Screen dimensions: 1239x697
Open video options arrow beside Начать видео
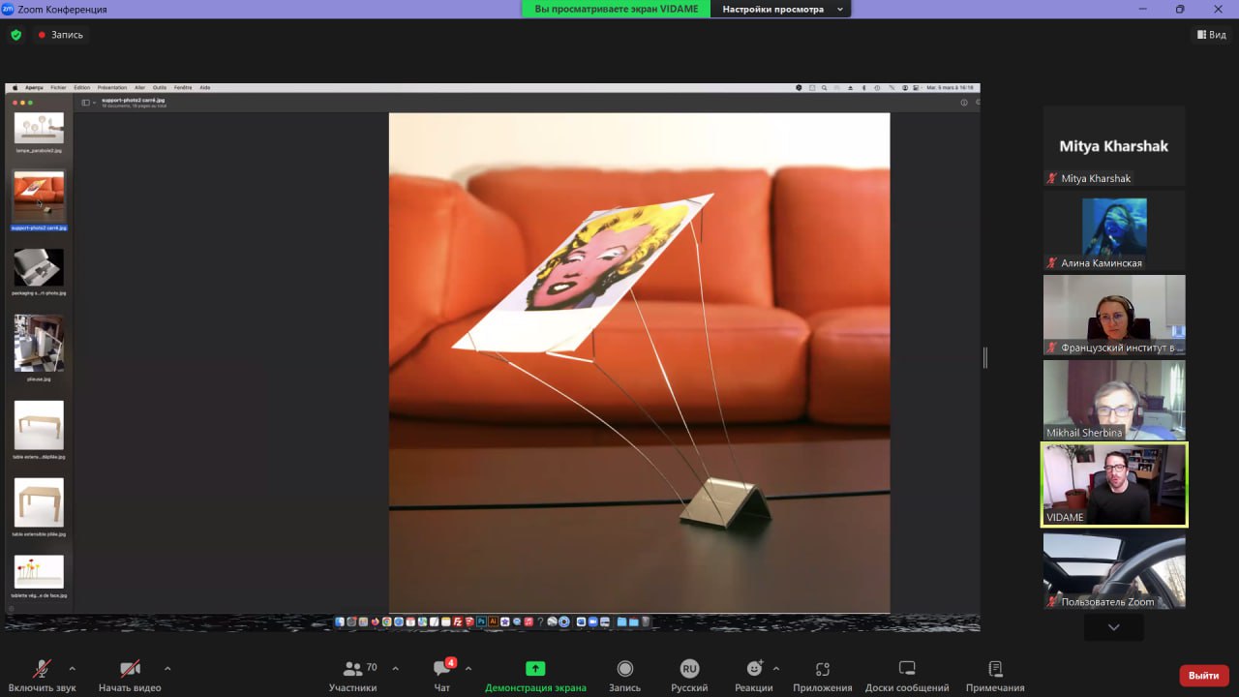coord(167,668)
